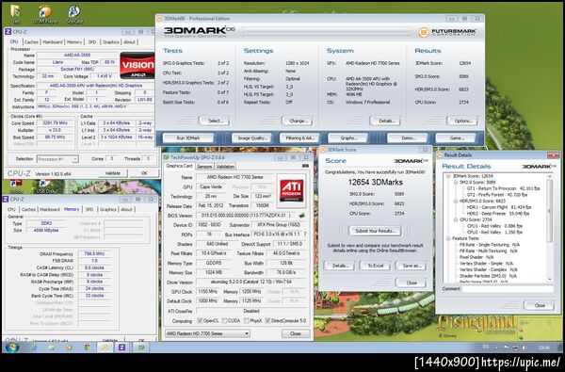Click the Result Details vertical scrollbar

click(550, 228)
